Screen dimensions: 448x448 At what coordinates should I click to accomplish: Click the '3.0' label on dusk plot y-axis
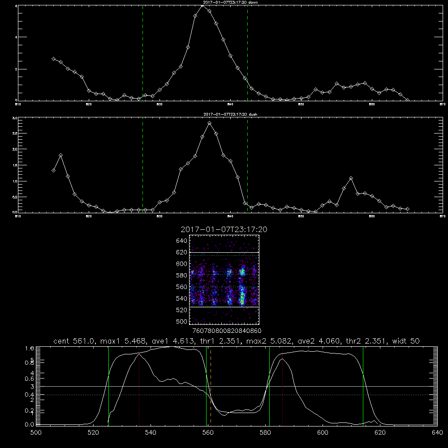[x=15, y=118]
